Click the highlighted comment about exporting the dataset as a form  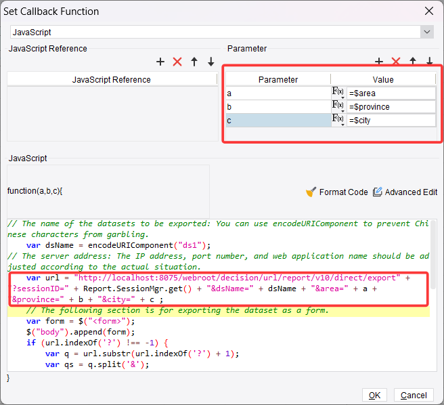[x=177, y=310]
